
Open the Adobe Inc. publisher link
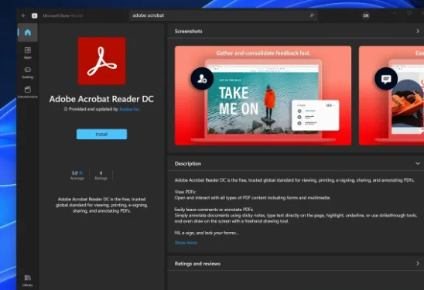(x=129, y=109)
